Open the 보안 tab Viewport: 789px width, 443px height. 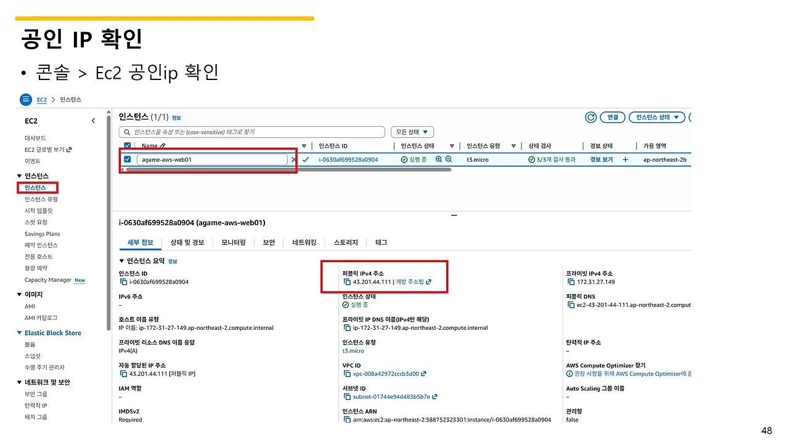[x=269, y=242]
